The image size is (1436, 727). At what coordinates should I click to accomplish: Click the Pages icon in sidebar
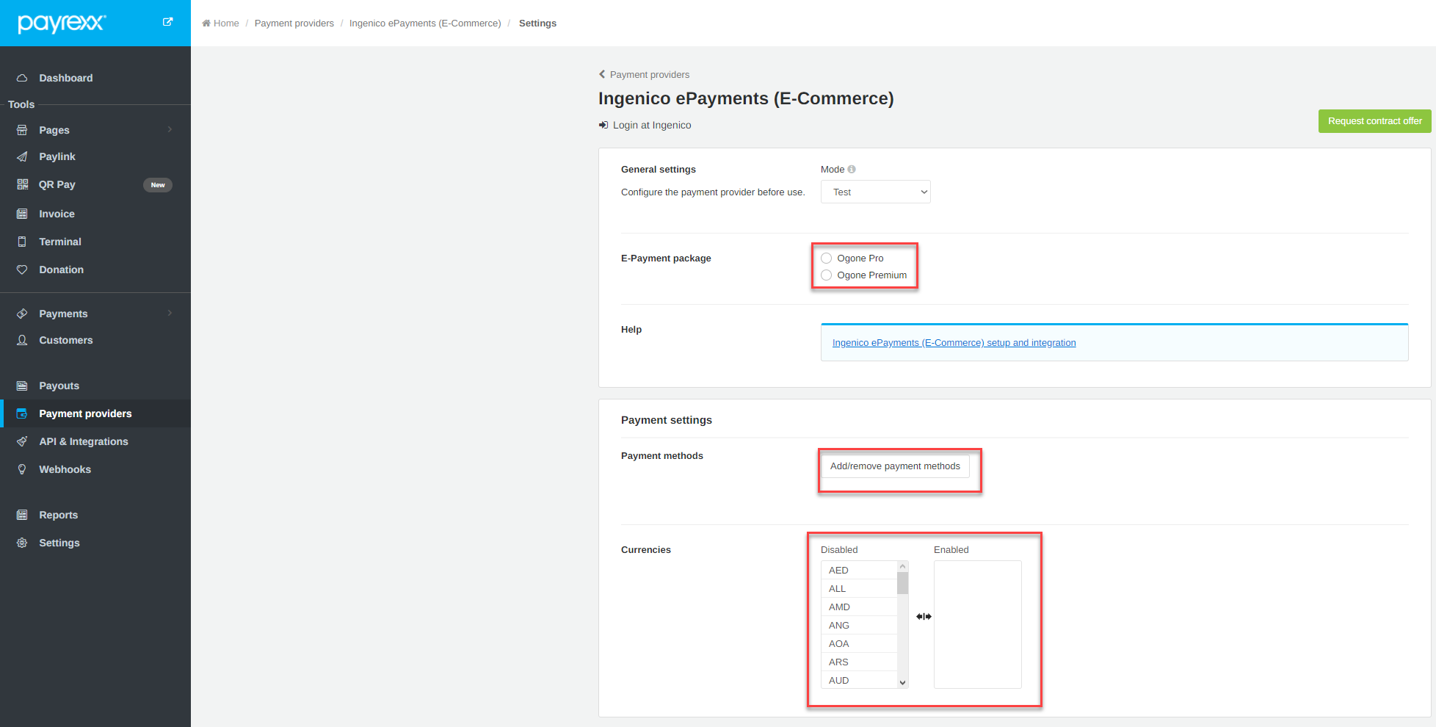point(22,130)
